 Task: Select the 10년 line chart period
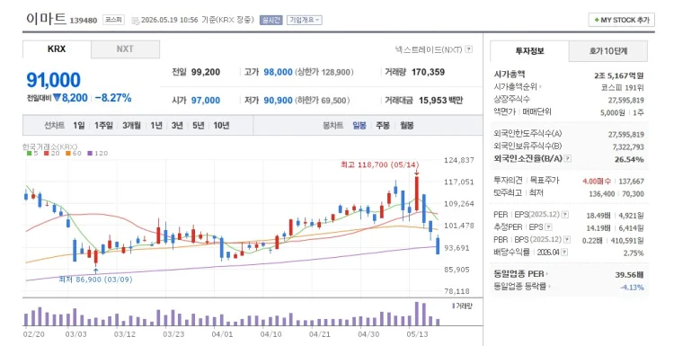coord(221,126)
